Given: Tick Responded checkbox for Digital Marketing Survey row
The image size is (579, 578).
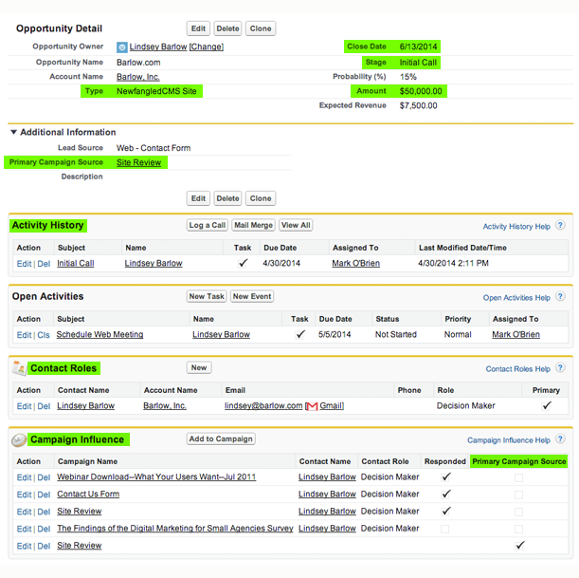Looking at the screenshot, I should (x=445, y=529).
